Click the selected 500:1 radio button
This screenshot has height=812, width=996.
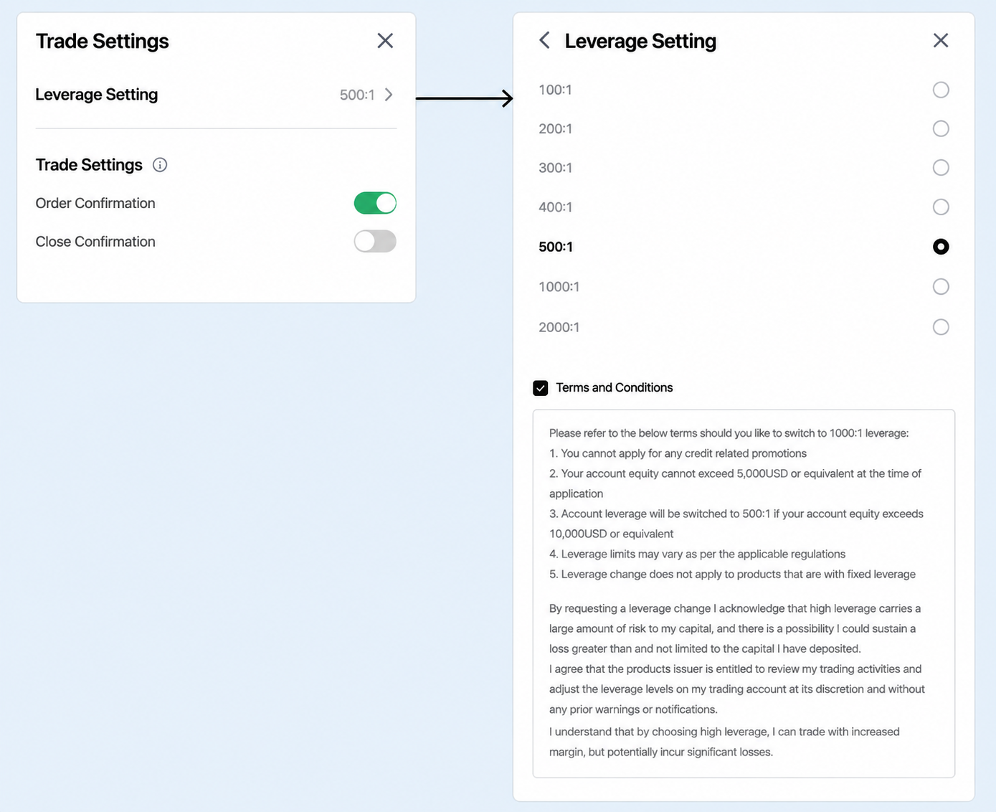point(941,247)
